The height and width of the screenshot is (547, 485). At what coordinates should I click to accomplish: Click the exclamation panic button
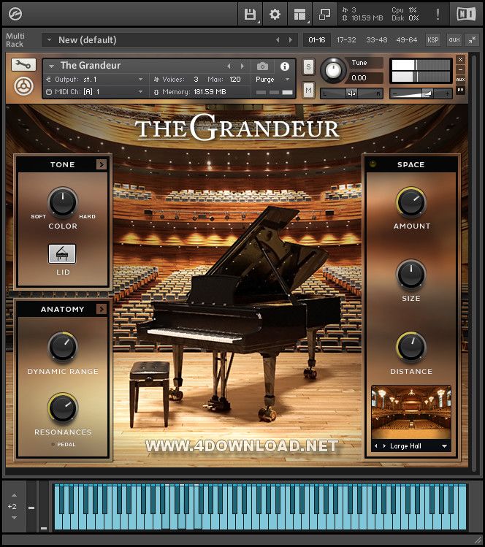(x=438, y=15)
